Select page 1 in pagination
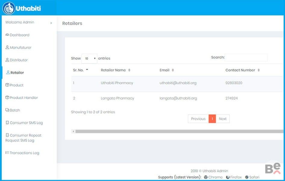Image resolution: width=285 pixels, height=181 pixels. pyautogui.click(x=212, y=119)
